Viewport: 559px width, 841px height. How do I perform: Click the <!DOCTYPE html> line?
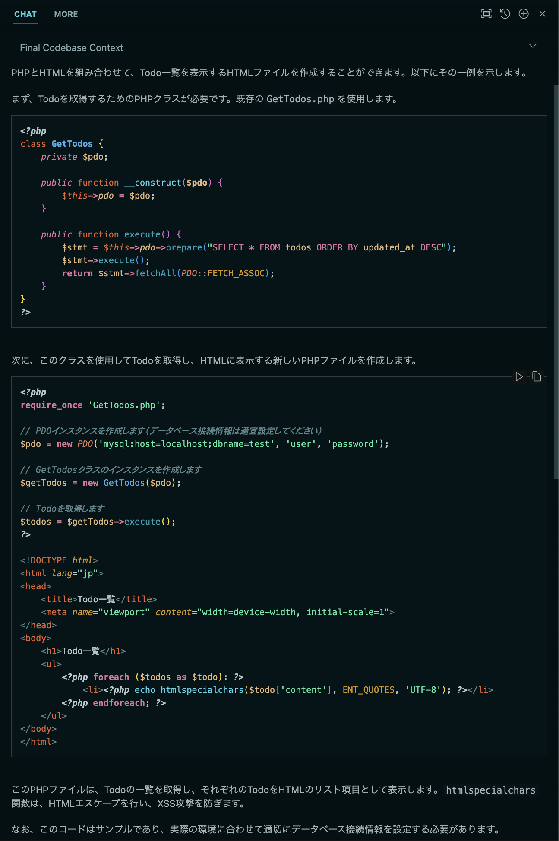tap(59, 560)
